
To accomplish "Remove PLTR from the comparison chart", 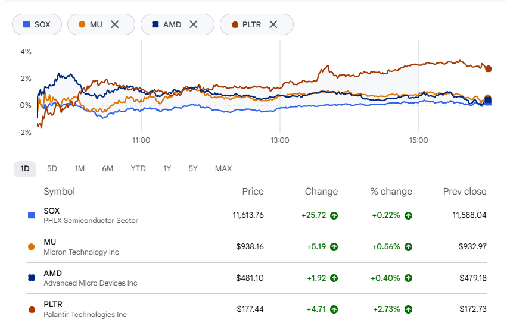I will 273,24.
